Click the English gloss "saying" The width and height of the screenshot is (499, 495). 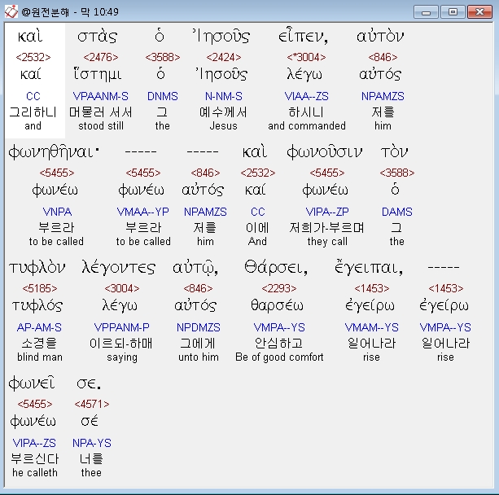coord(122,357)
